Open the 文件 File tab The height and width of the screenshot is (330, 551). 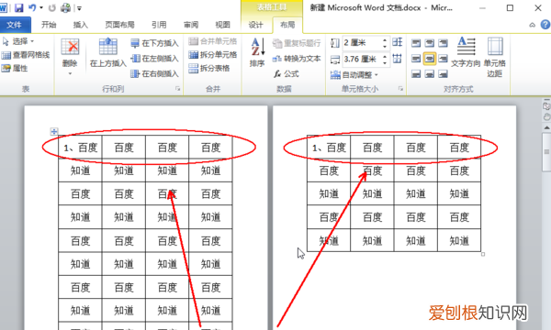pos(15,25)
